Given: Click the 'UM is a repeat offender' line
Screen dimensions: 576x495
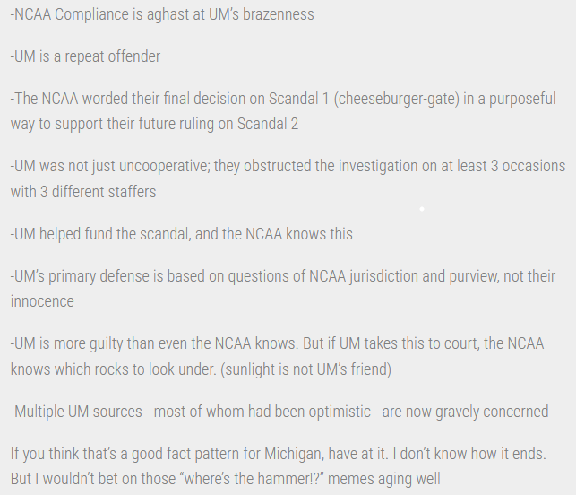Looking at the screenshot, I should click(x=86, y=56).
